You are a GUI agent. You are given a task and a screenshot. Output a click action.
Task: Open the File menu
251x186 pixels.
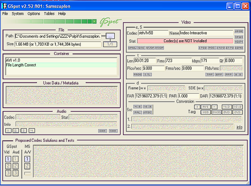5,14
